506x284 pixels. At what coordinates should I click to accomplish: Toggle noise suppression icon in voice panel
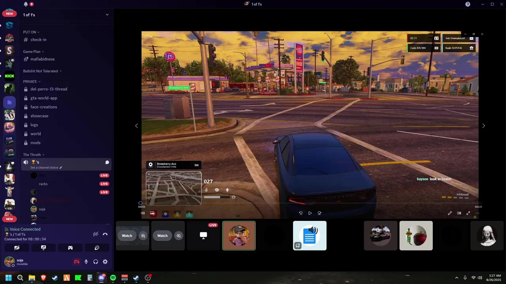point(95,234)
